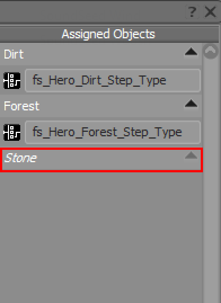The image size is (221, 303).
Task: Select the Forest group label
Action: point(21,106)
